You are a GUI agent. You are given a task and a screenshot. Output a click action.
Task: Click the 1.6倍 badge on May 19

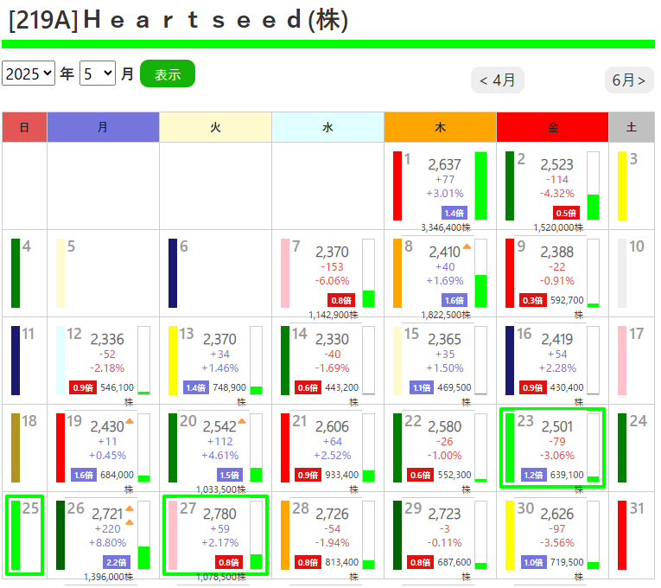(84, 475)
